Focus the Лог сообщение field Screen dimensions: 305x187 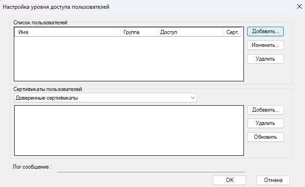[x=150, y=167]
